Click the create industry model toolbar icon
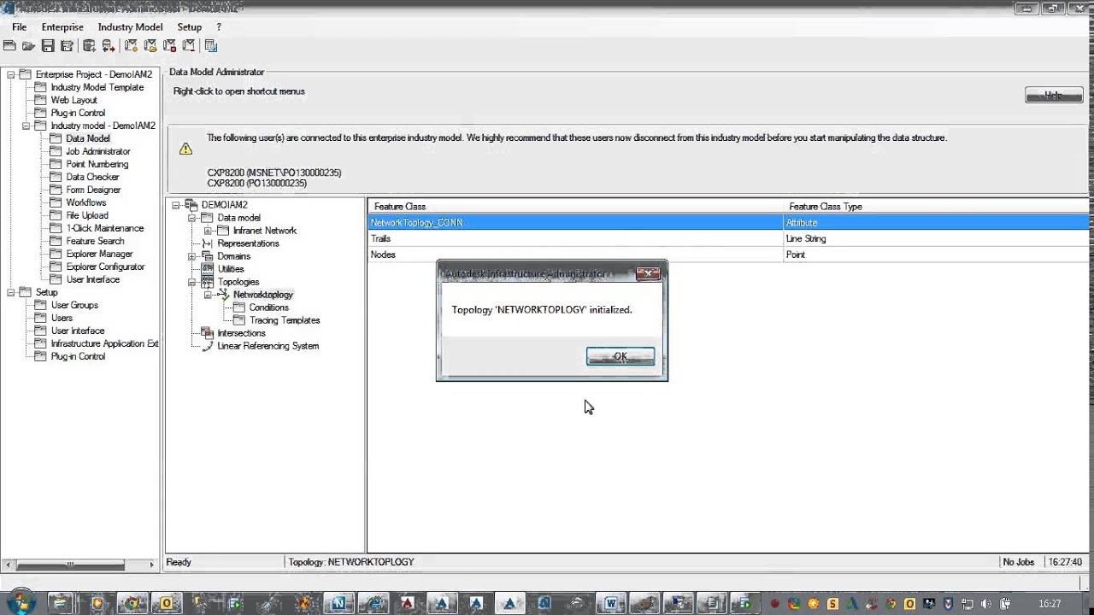1094x615 pixels. click(132, 46)
